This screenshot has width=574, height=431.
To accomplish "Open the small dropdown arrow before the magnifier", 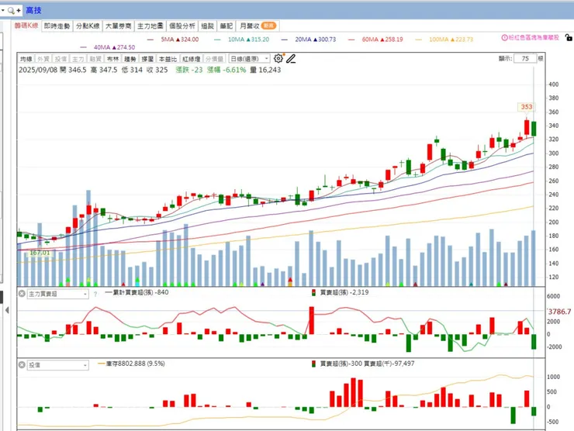I will coord(2,10).
